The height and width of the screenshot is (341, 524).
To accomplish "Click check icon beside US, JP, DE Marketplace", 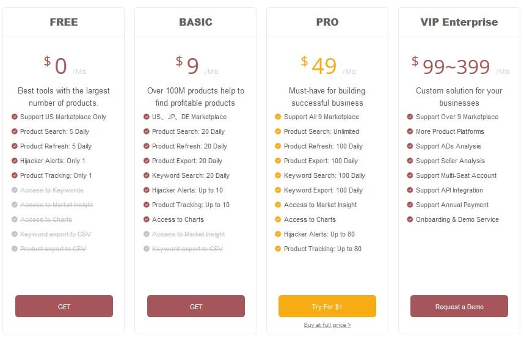I will (147, 117).
